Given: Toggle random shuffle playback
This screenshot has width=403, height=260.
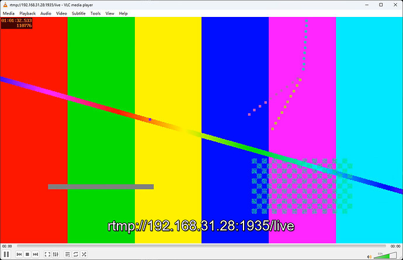Looking at the screenshot, I should [x=84, y=254].
